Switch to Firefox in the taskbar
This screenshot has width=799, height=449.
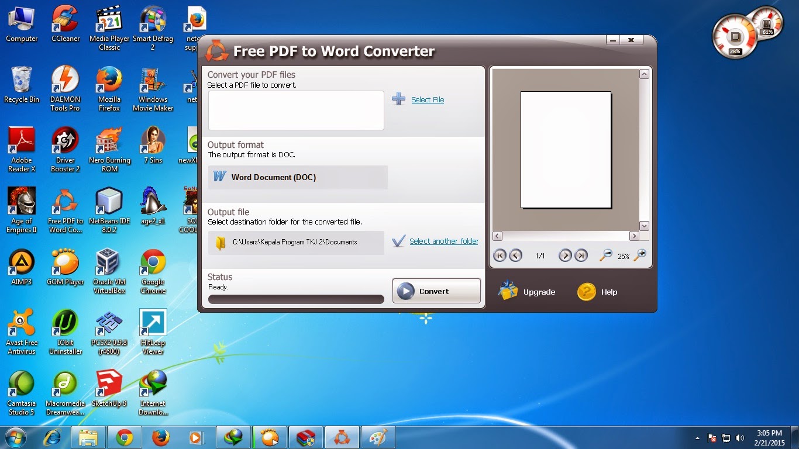(160, 437)
